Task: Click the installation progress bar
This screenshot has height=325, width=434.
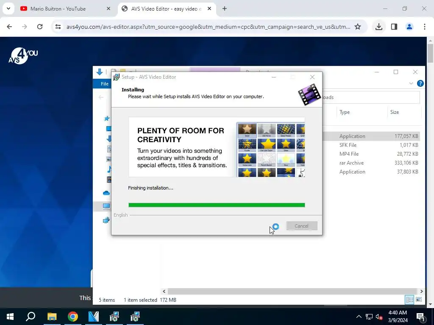Action: [x=217, y=205]
